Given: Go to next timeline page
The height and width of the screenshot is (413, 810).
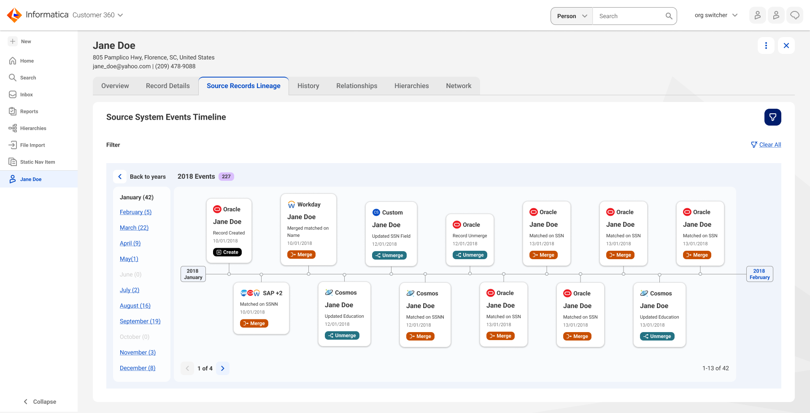Looking at the screenshot, I should [223, 368].
